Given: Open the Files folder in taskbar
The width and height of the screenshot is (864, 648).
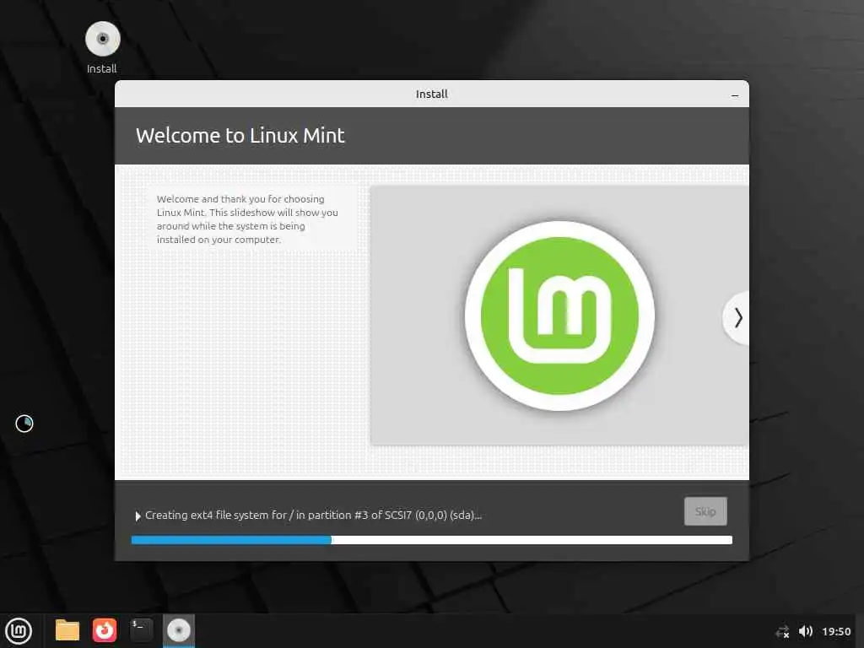Looking at the screenshot, I should 67,630.
